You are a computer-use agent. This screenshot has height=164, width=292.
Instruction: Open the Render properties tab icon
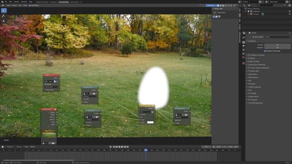(243, 42)
